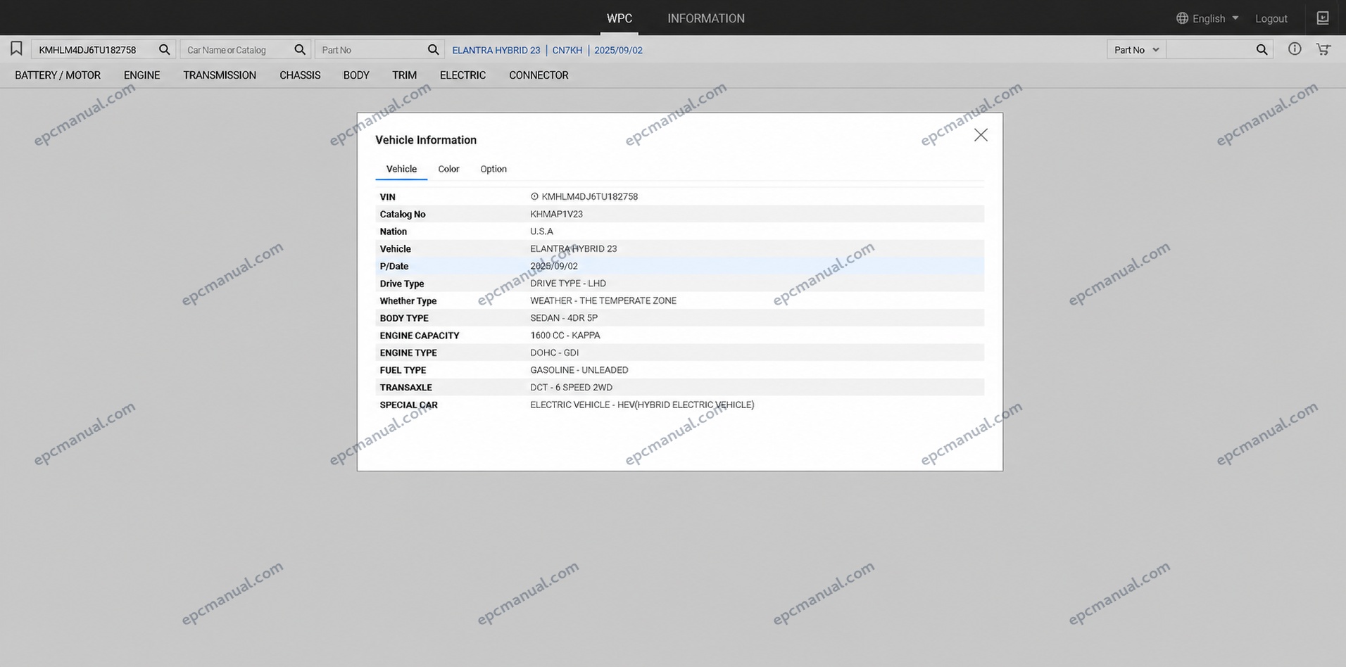Click the ELECTRIC VEHICLE - HEV value

coord(642,405)
